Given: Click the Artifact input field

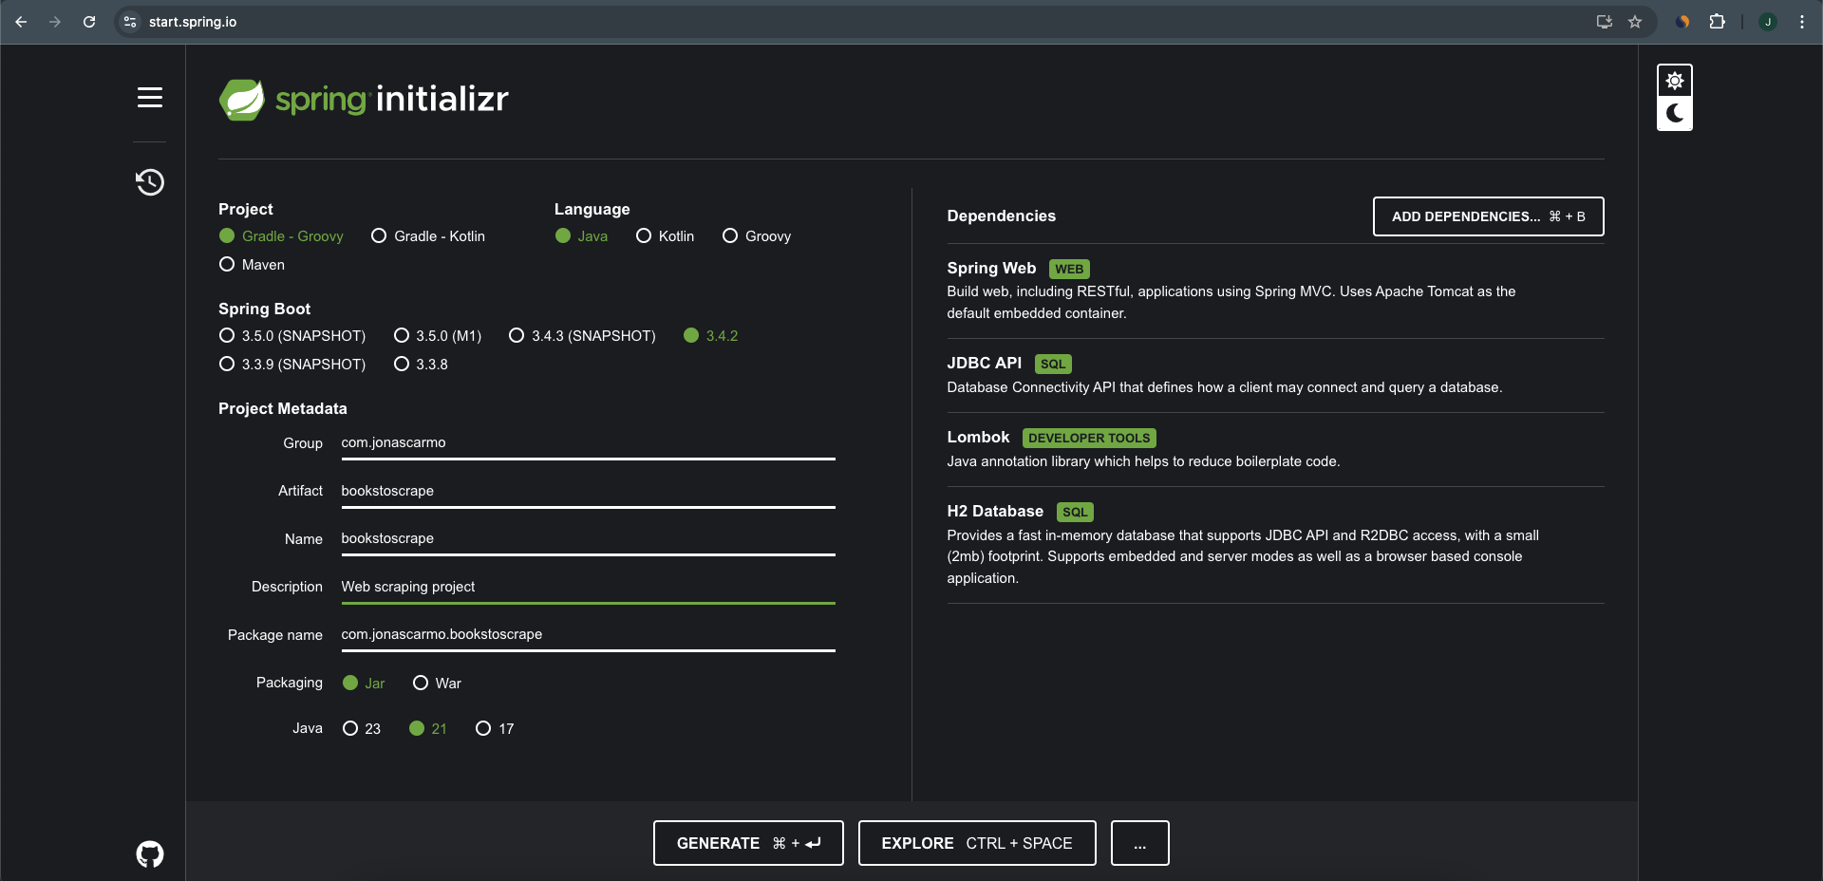Looking at the screenshot, I should (x=589, y=491).
